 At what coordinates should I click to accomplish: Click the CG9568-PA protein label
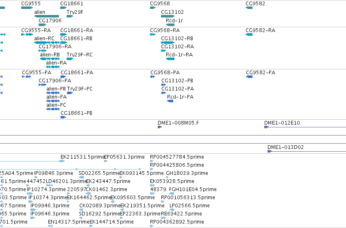point(165,72)
